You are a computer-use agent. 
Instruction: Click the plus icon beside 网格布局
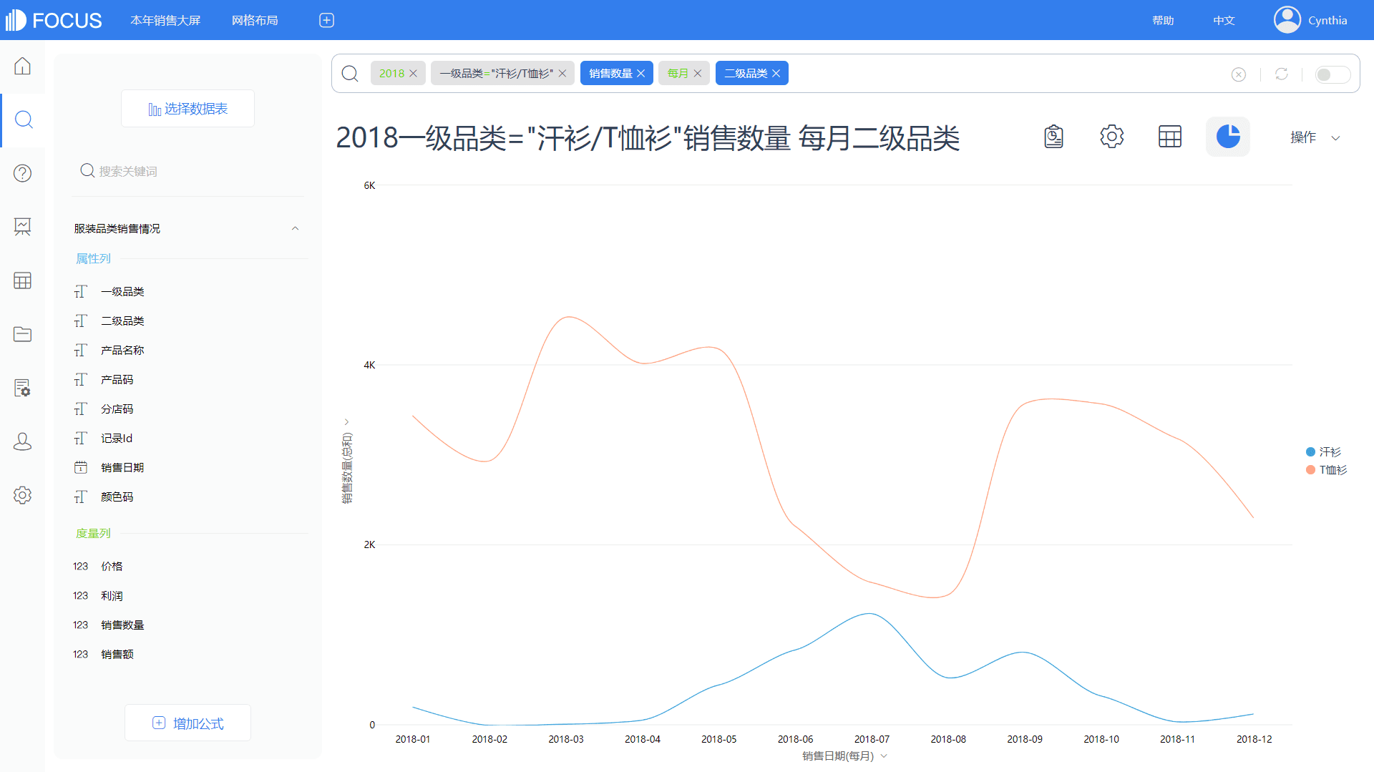(326, 20)
